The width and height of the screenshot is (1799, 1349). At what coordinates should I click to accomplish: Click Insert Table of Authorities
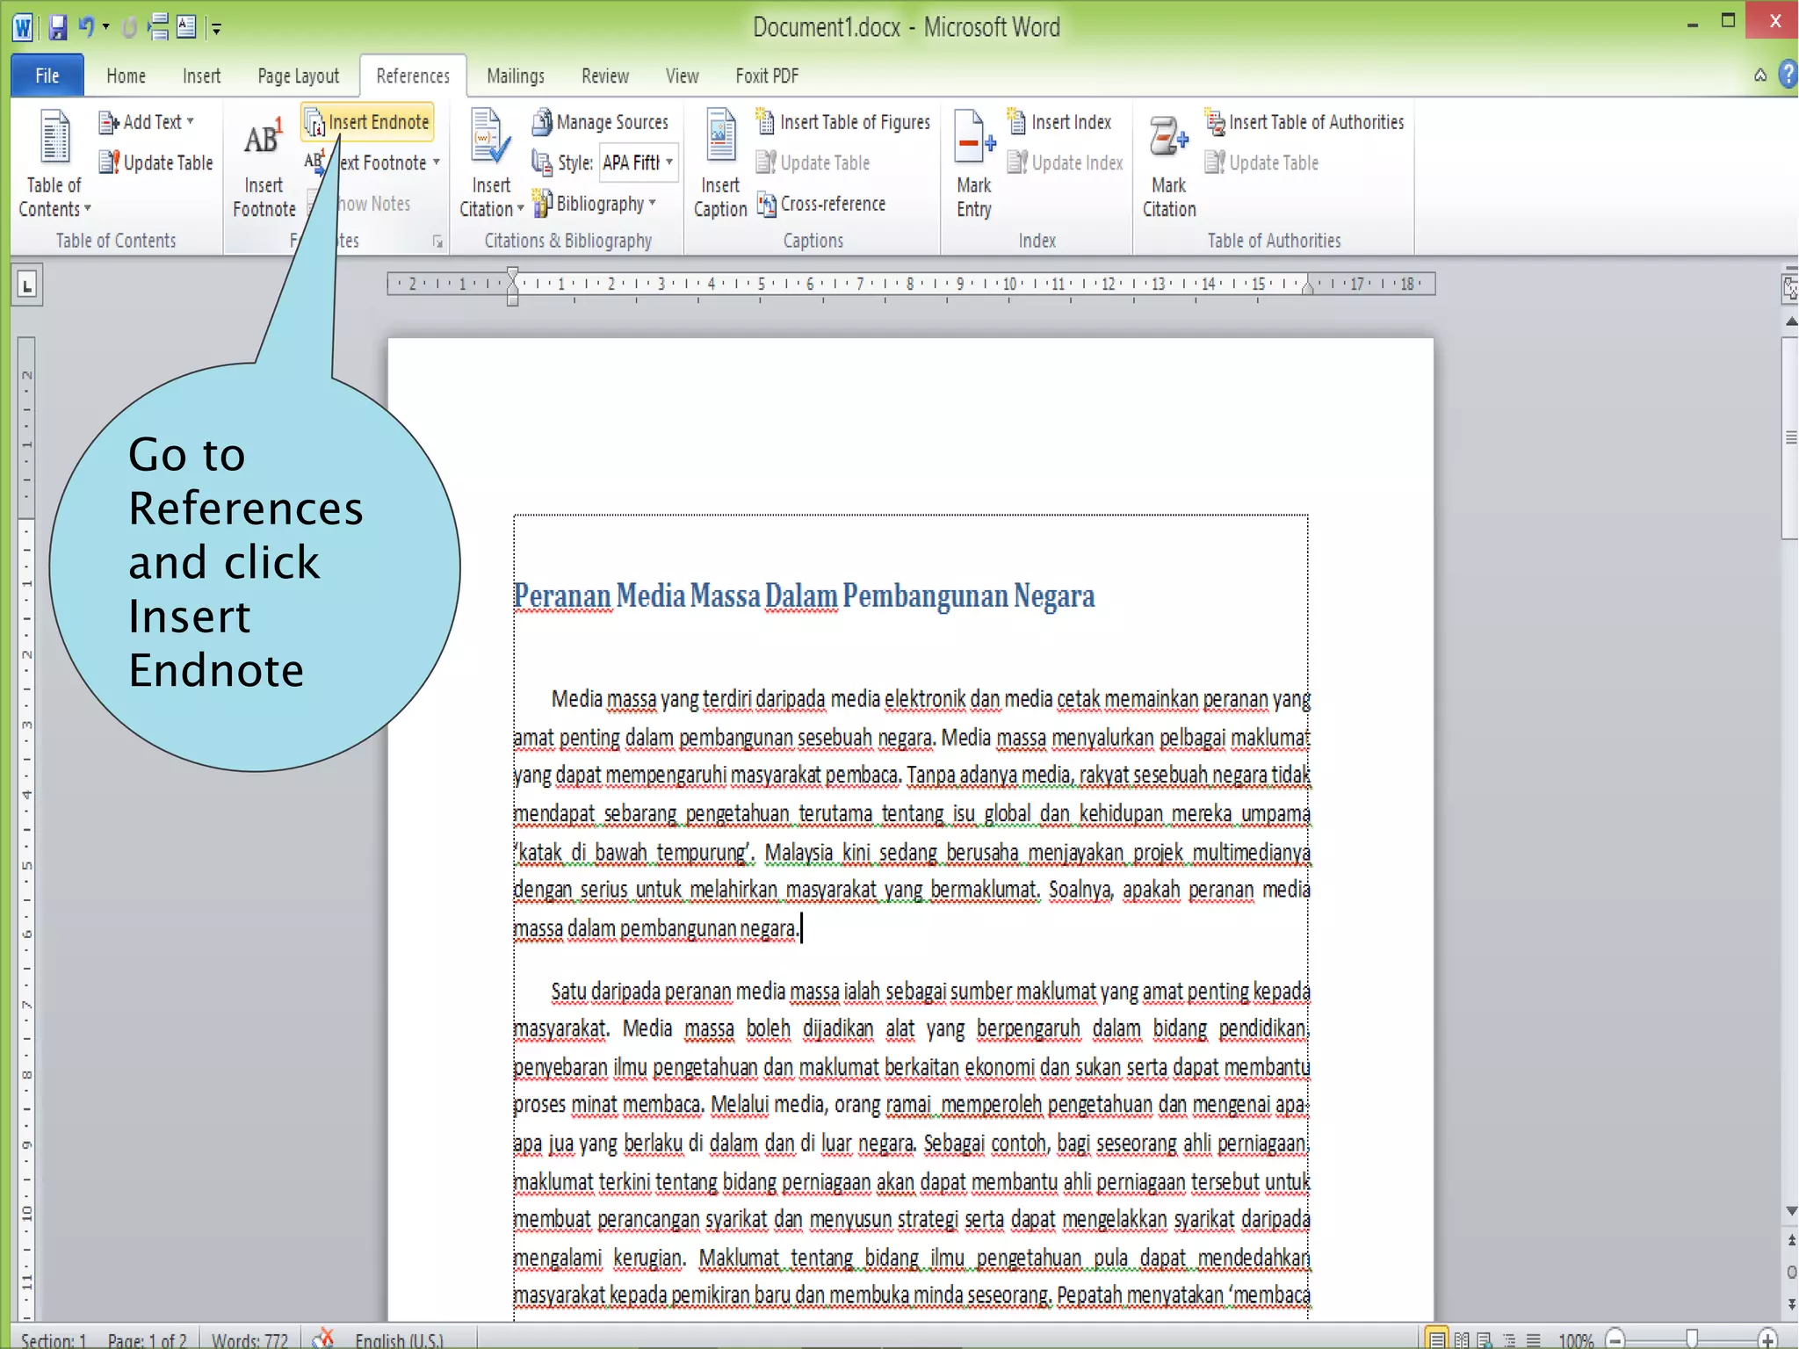pyautogui.click(x=1304, y=122)
